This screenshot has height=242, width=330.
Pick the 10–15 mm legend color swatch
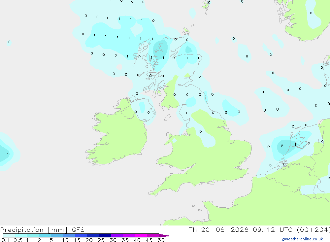coord(69,235)
